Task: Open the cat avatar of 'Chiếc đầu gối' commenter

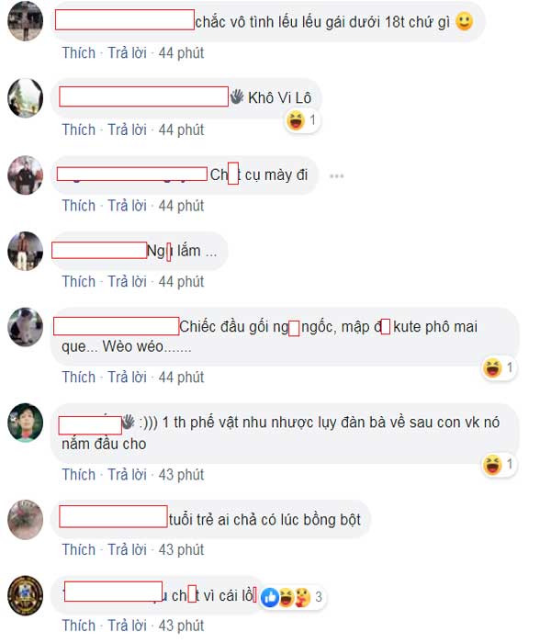Action: (26, 327)
